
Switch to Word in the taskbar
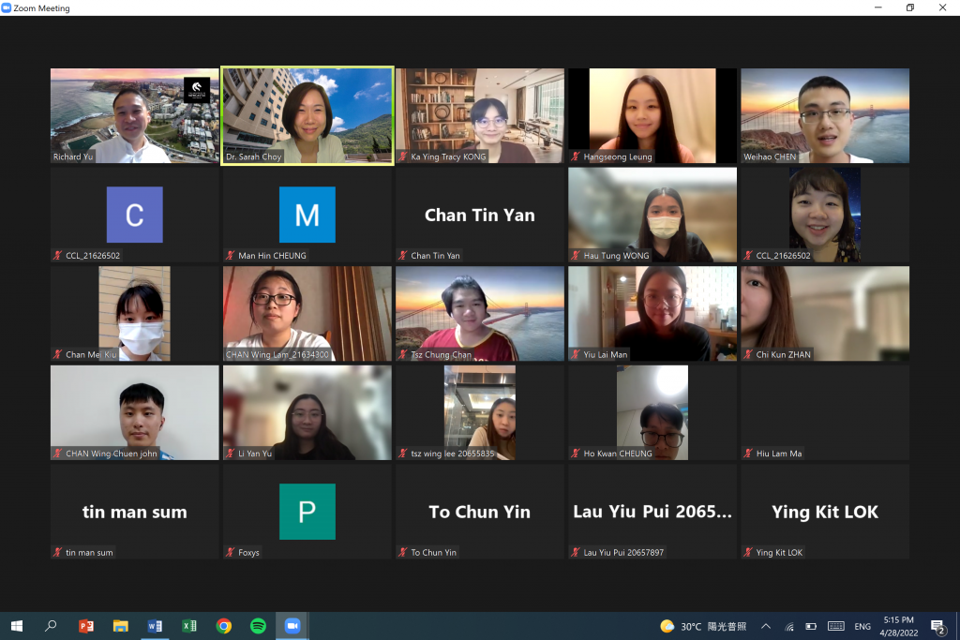tap(155, 626)
